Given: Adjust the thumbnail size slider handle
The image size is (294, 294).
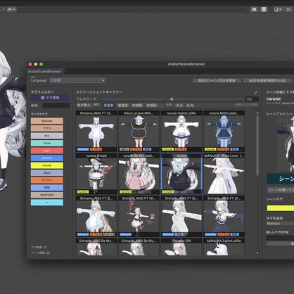Looking at the screenshot, I should (172, 99).
